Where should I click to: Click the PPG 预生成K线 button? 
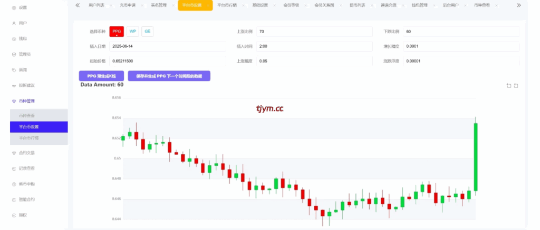point(101,76)
